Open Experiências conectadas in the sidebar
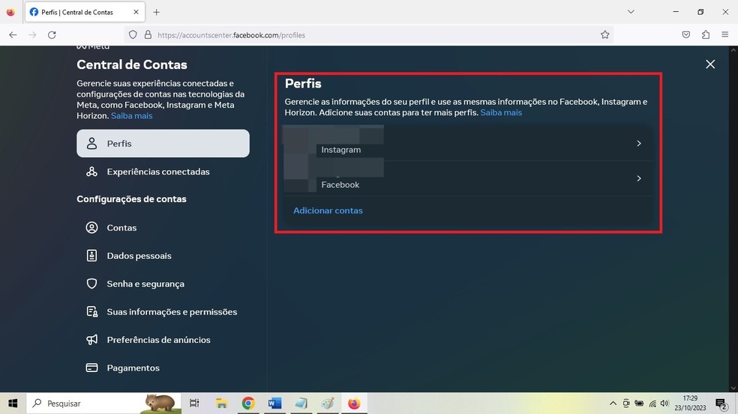 (163, 171)
